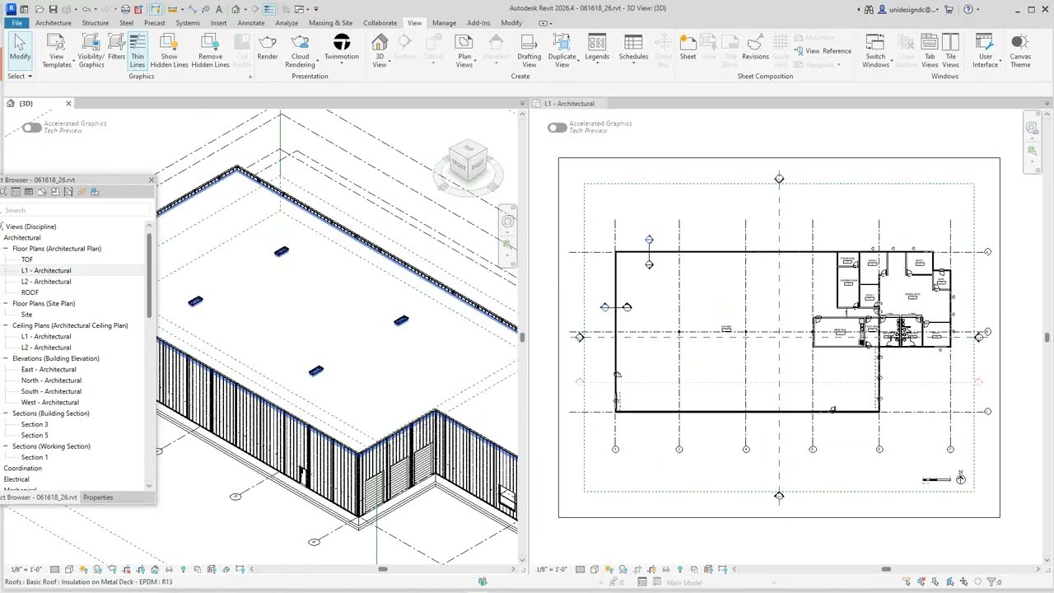This screenshot has width=1054, height=593.
Task: Open Cloud Rendering
Action: 300,50
